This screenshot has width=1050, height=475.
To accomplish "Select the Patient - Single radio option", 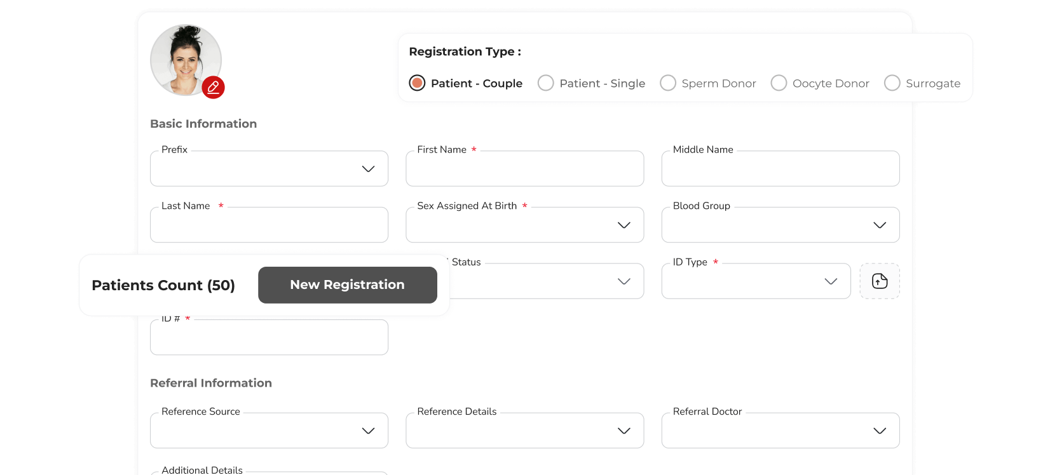I will click(546, 83).
